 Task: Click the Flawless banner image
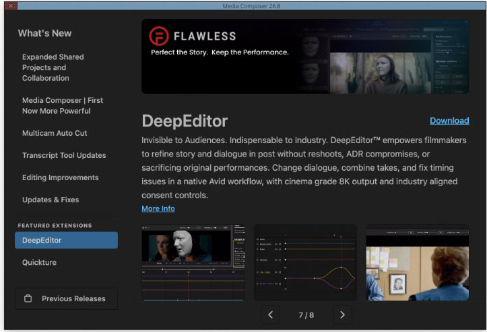(x=305, y=56)
